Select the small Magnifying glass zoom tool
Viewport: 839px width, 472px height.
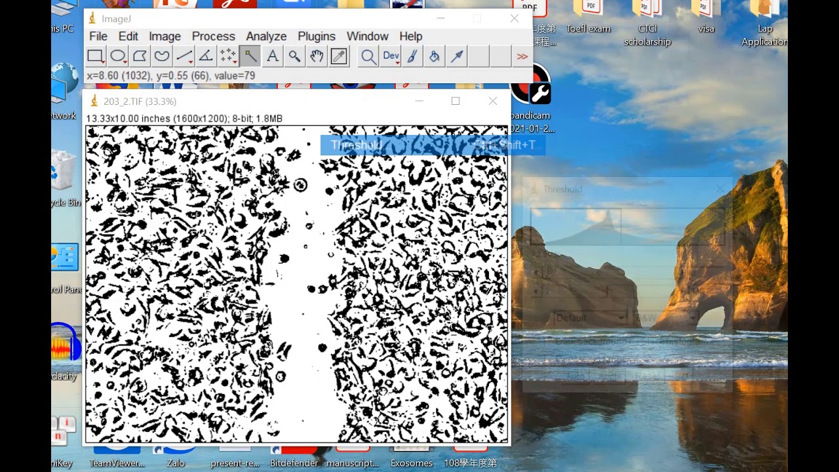point(294,56)
